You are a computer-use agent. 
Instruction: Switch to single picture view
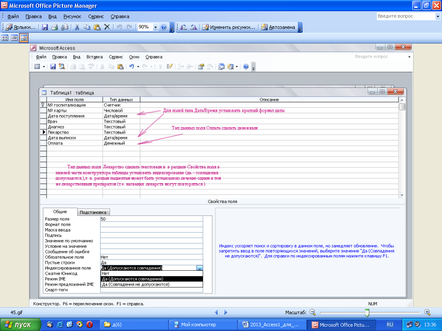[x=24, y=38]
